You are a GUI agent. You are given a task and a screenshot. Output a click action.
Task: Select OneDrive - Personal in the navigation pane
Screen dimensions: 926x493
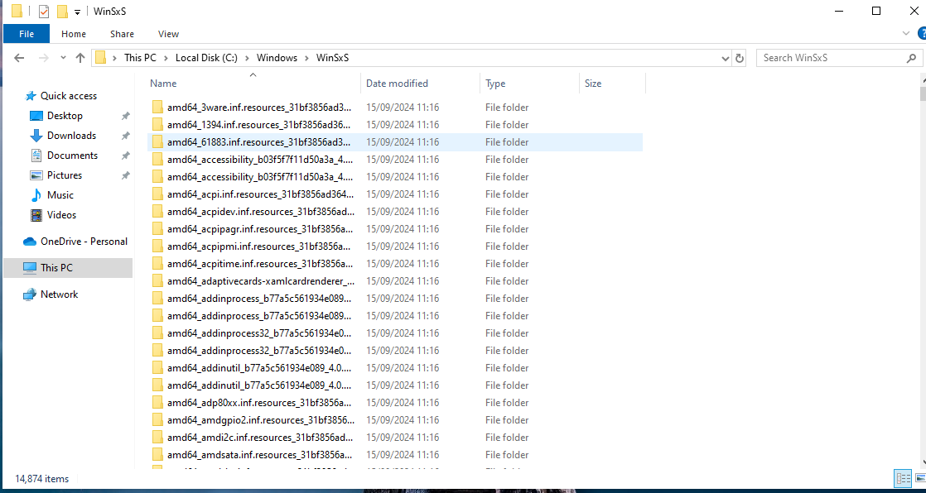tap(84, 242)
